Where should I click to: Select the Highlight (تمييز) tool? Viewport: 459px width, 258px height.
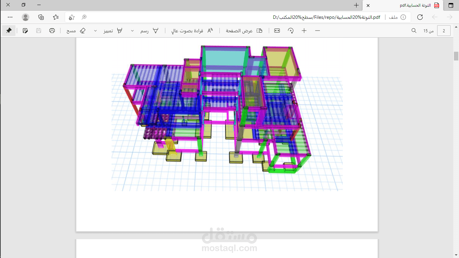pos(113,31)
